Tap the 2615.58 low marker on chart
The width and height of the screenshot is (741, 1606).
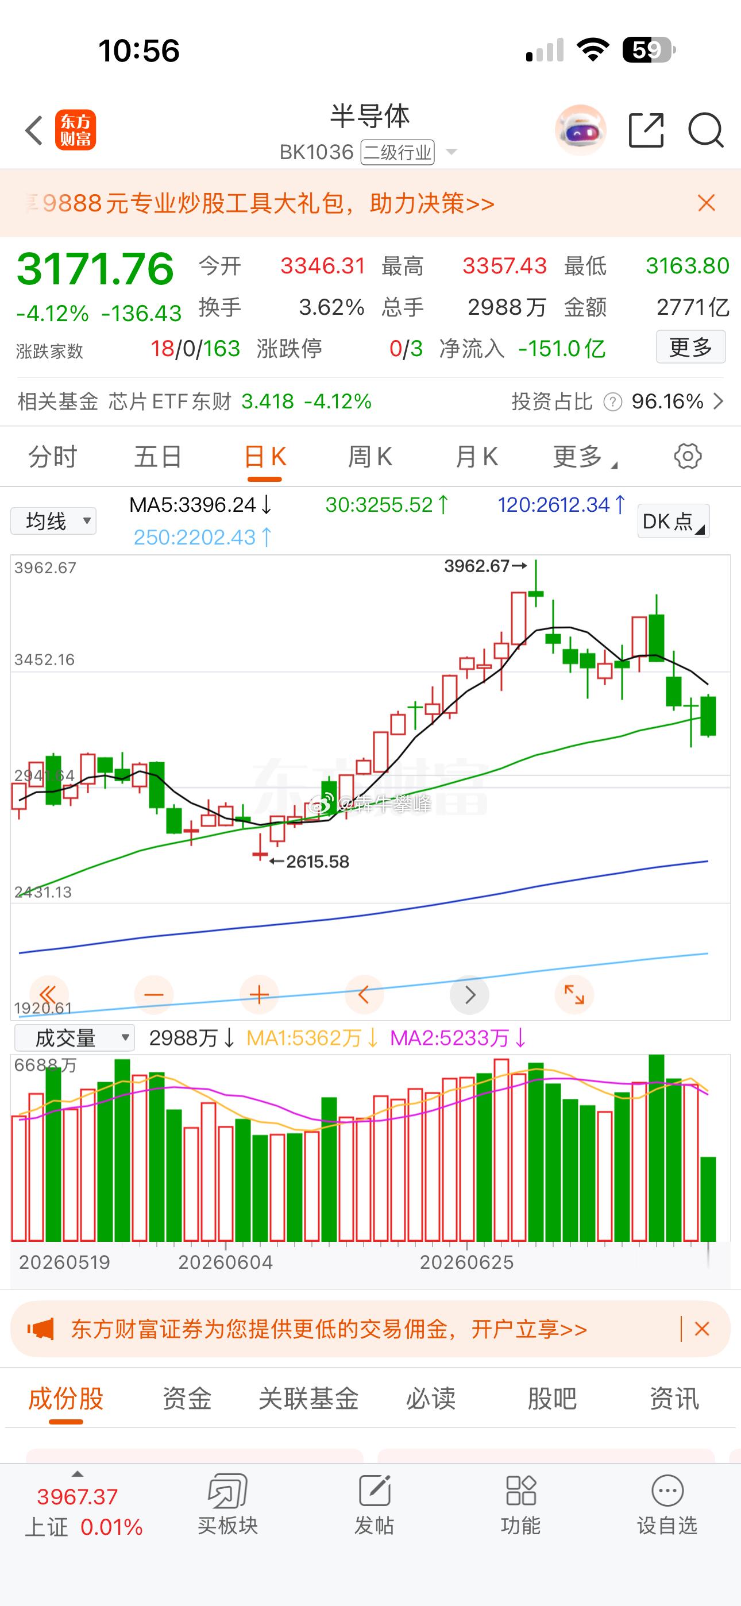pos(309,862)
